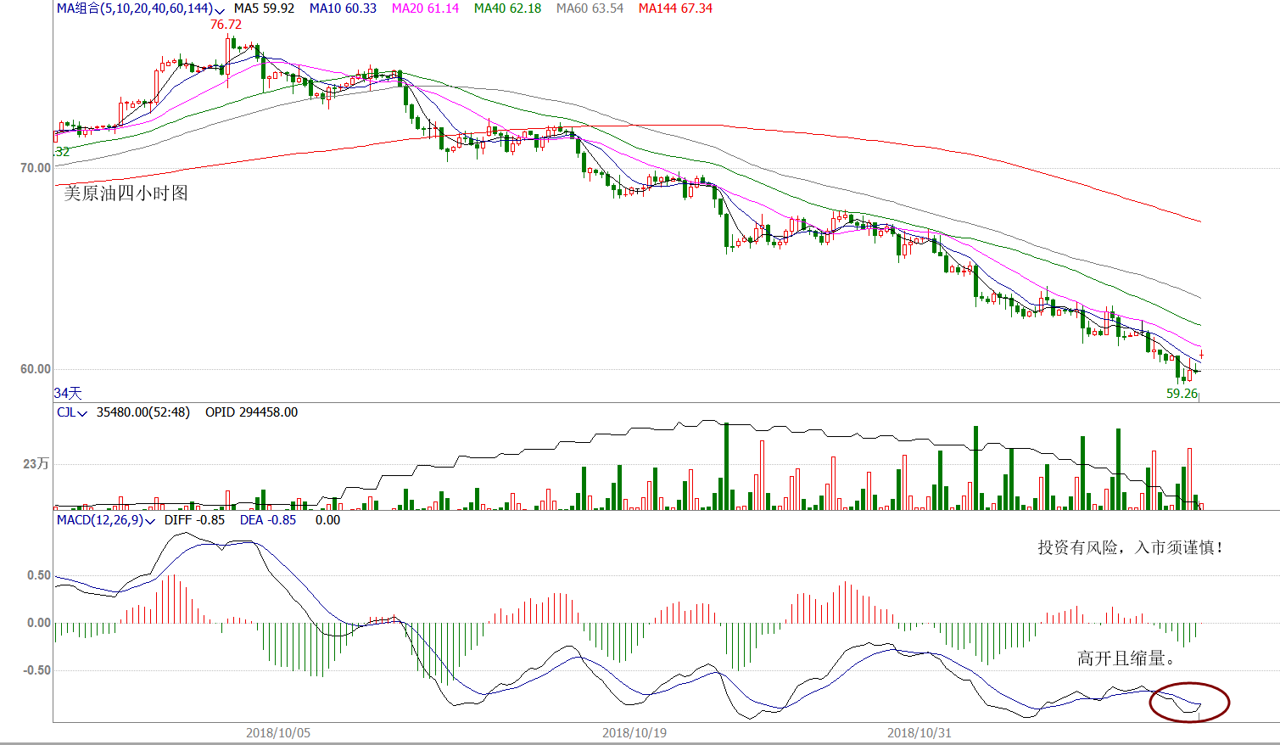The height and width of the screenshot is (745, 1280).
Task: Click the MA60 63.54 label
Action: click(x=590, y=8)
